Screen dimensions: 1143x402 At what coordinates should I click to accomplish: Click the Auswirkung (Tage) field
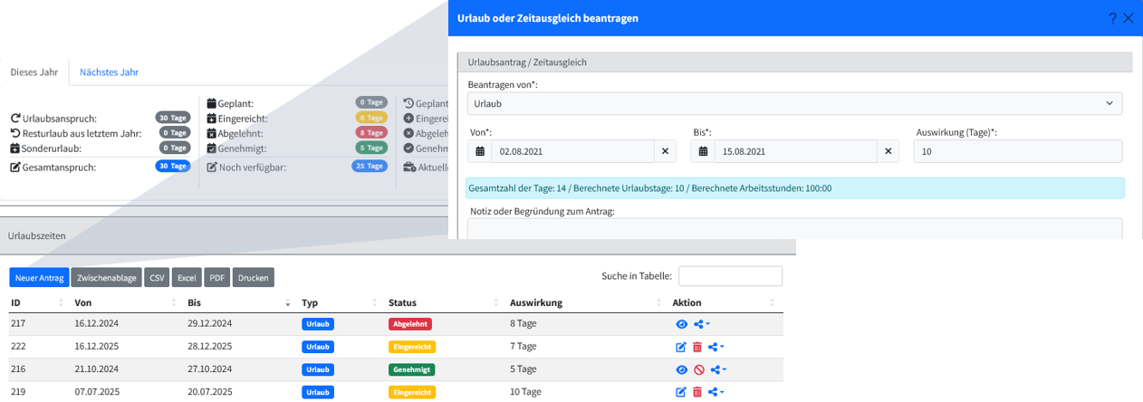1018,151
